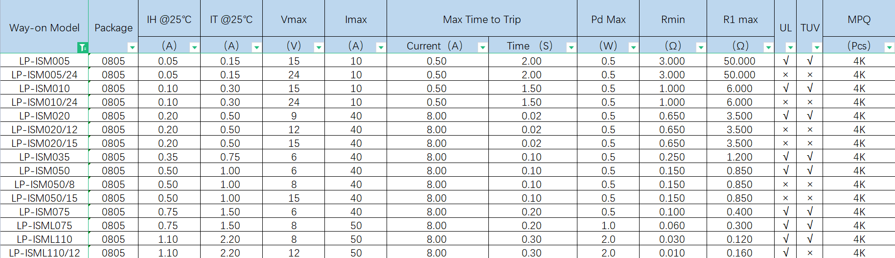Click the LP-ISML110/12 model cell
The width and height of the screenshot is (895, 258).
[45, 253]
